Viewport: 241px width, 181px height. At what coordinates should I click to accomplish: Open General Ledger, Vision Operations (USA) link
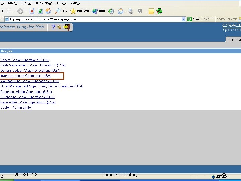pos(30,70)
